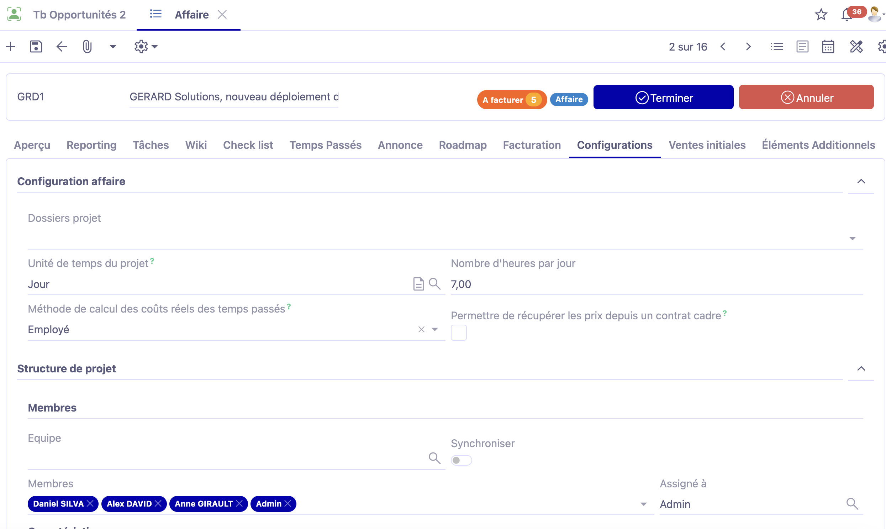886x529 pixels.
Task: Collapse the 'Configuration affaire' section
Action: 861,181
